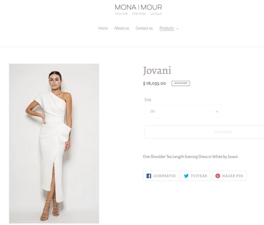Click the large disabled Agotado button

(x=204, y=132)
